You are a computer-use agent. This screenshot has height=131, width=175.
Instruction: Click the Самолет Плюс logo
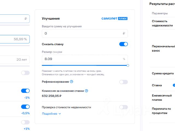click(114, 19)
